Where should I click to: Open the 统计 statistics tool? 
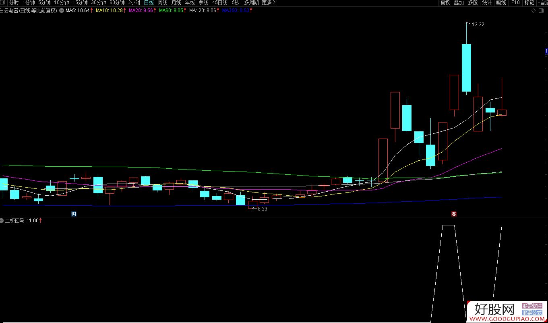tap(487, 2)
